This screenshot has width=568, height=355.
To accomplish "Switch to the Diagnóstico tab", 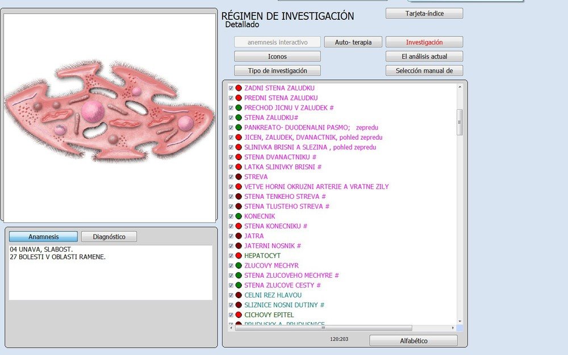I will (108, 236).
